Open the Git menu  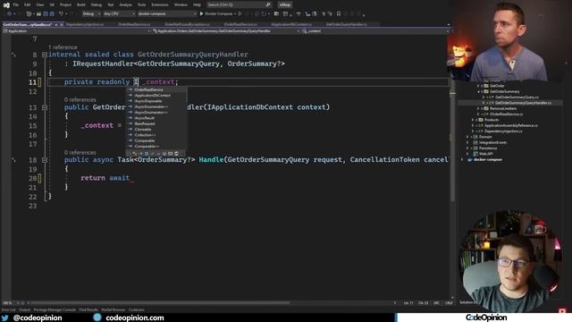pos(52,4)
